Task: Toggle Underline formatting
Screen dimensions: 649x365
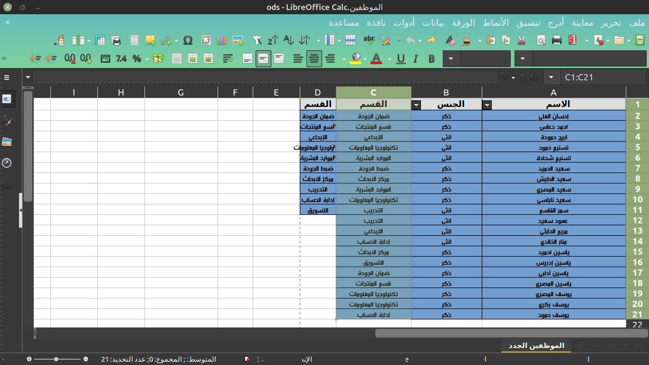Action: coord(401,58)
